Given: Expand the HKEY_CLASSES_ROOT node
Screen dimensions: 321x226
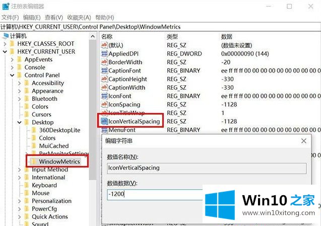Looking at the screenshot, I should click(5, 43).
